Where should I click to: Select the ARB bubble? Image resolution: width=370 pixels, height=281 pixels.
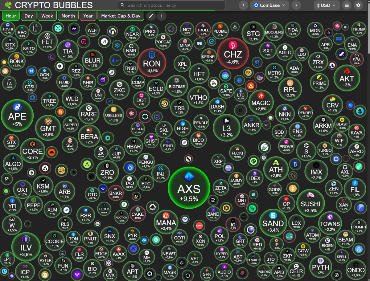(x=64, y=191)
